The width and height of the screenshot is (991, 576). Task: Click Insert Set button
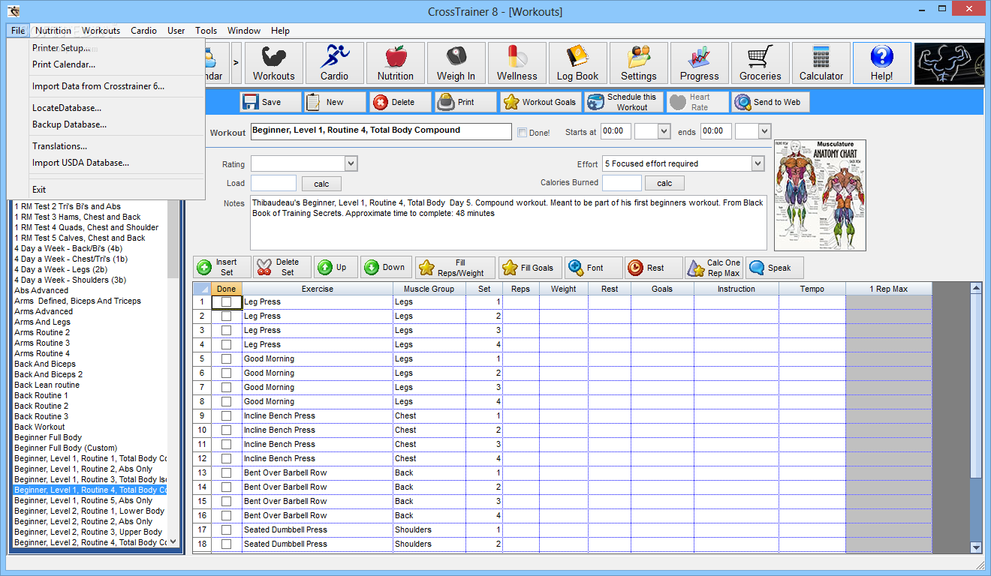[222, 267]
